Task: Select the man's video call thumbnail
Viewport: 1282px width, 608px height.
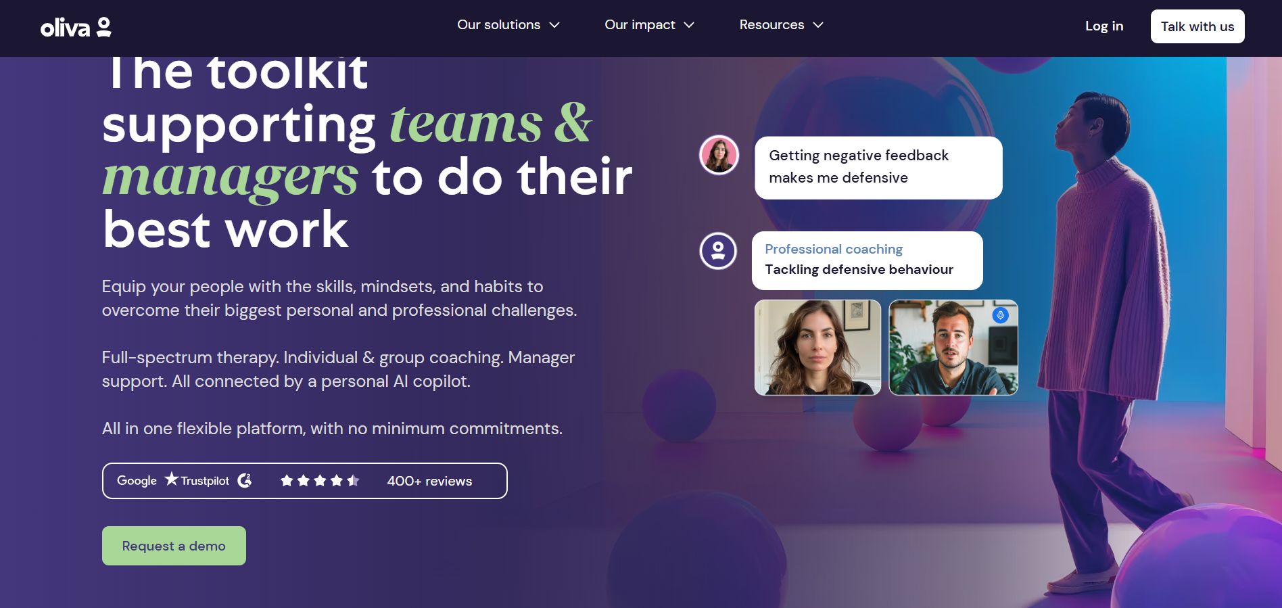Action: pos(953,348)
